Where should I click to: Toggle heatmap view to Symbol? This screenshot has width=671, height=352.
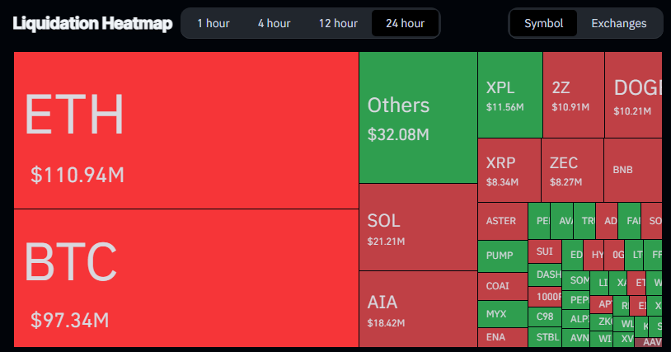point(543,23)
